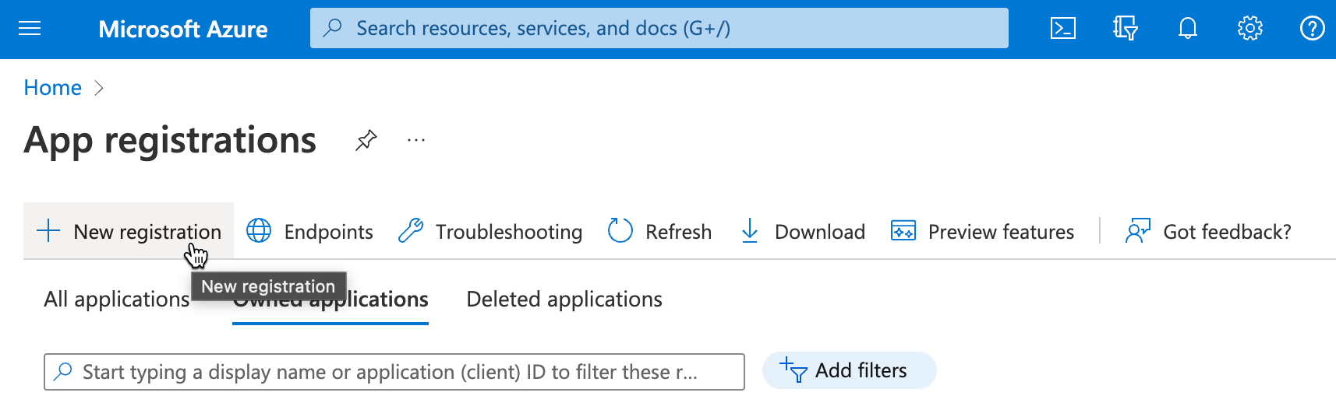Open the hamburger portal menu
Screen dimensions: 1336x417
[x=30, y=29]
